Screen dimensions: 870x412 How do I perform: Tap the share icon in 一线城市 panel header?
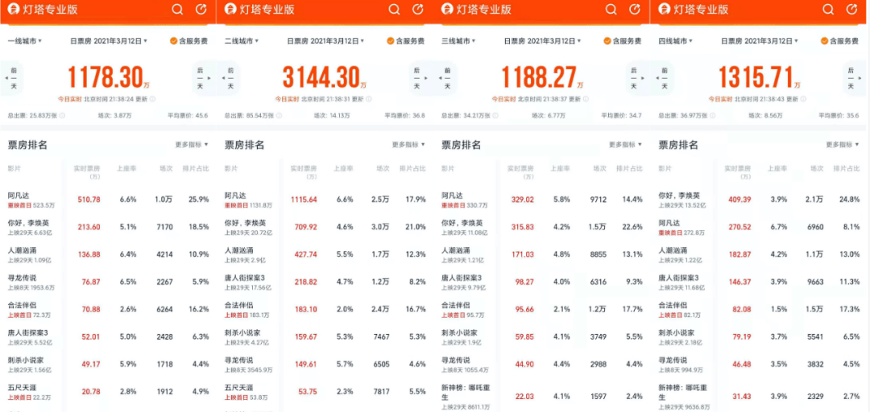201,10
